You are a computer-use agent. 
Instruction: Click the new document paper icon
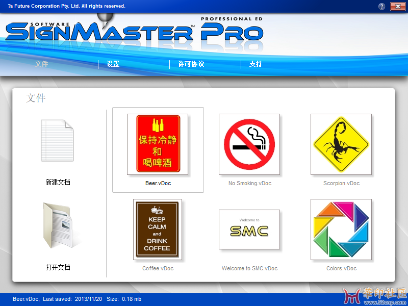coord(57,141)
